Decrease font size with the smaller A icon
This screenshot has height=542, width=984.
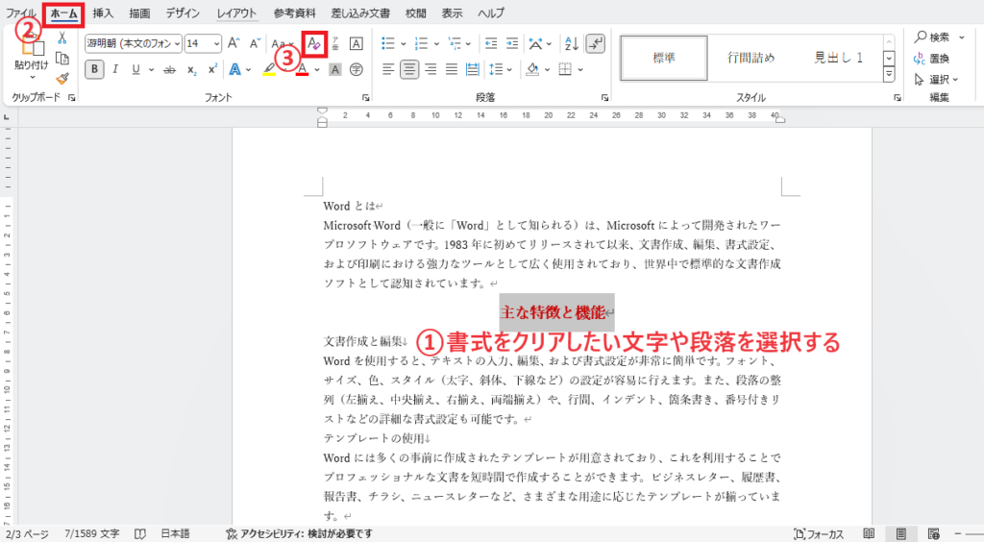[254, 43]
